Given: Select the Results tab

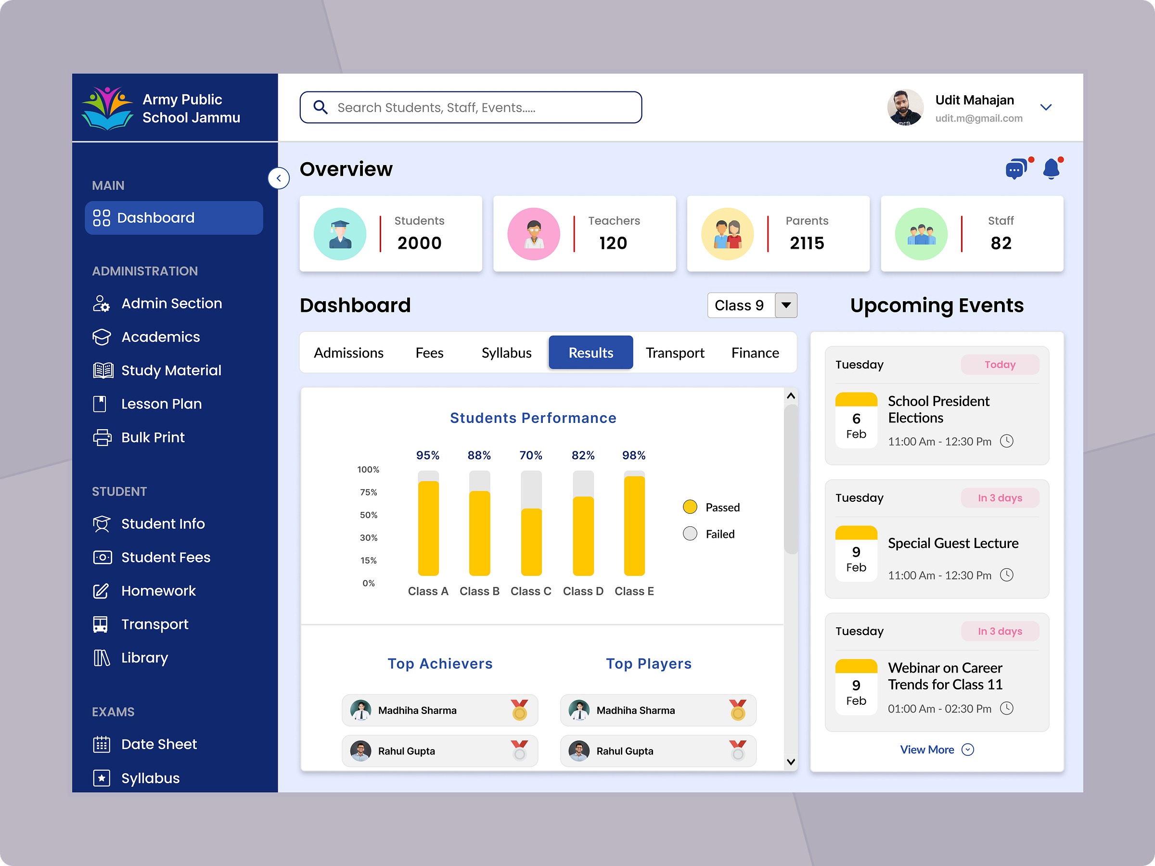Looking at the screenshot, I should click(x=590, y=352).
